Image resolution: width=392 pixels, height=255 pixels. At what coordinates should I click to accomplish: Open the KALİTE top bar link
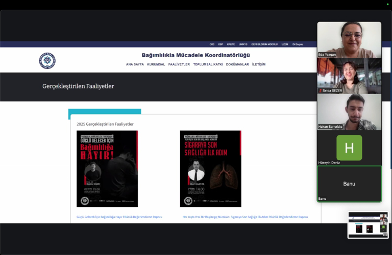(231, 44)
